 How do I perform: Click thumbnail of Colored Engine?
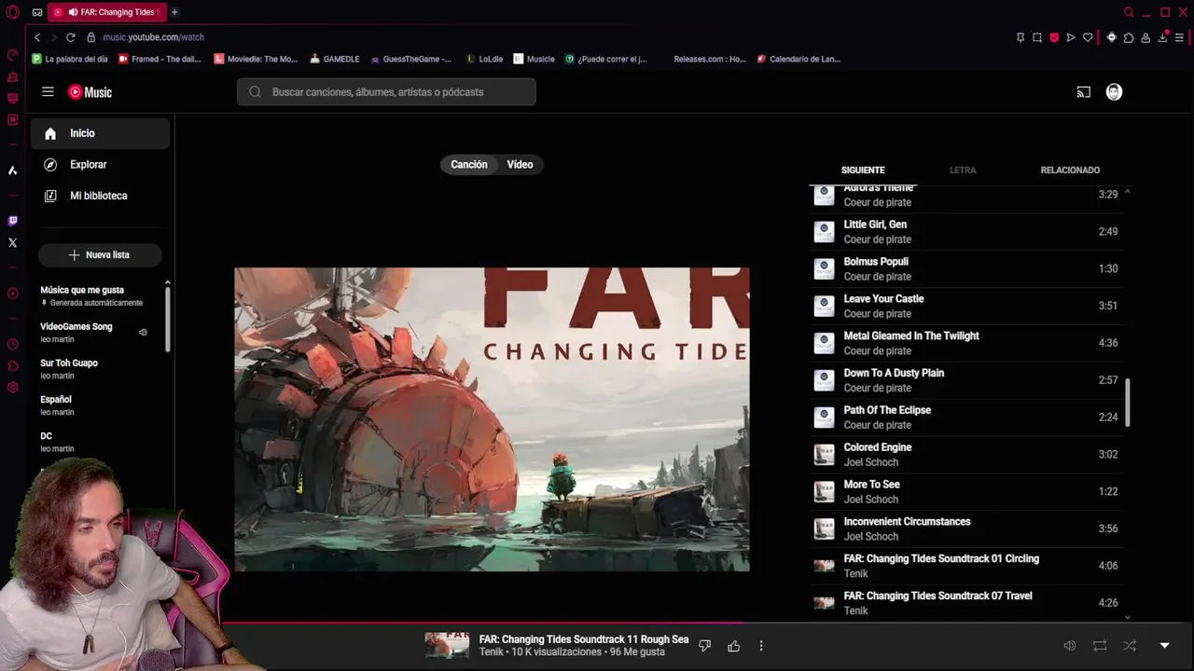pos(824,455)
